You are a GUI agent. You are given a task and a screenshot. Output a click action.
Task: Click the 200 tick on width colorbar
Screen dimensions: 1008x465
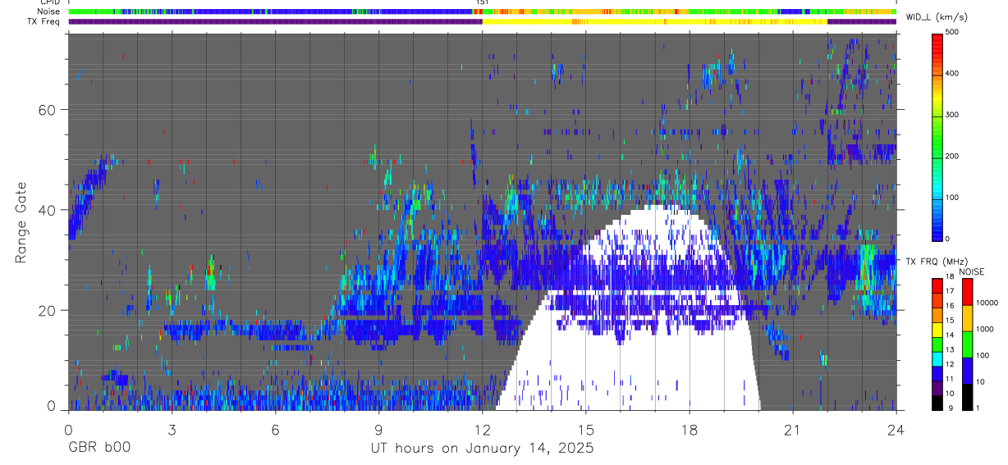(x=952, y=156)
